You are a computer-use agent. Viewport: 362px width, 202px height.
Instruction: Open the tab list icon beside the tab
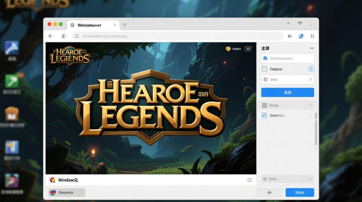pos(125,25)
